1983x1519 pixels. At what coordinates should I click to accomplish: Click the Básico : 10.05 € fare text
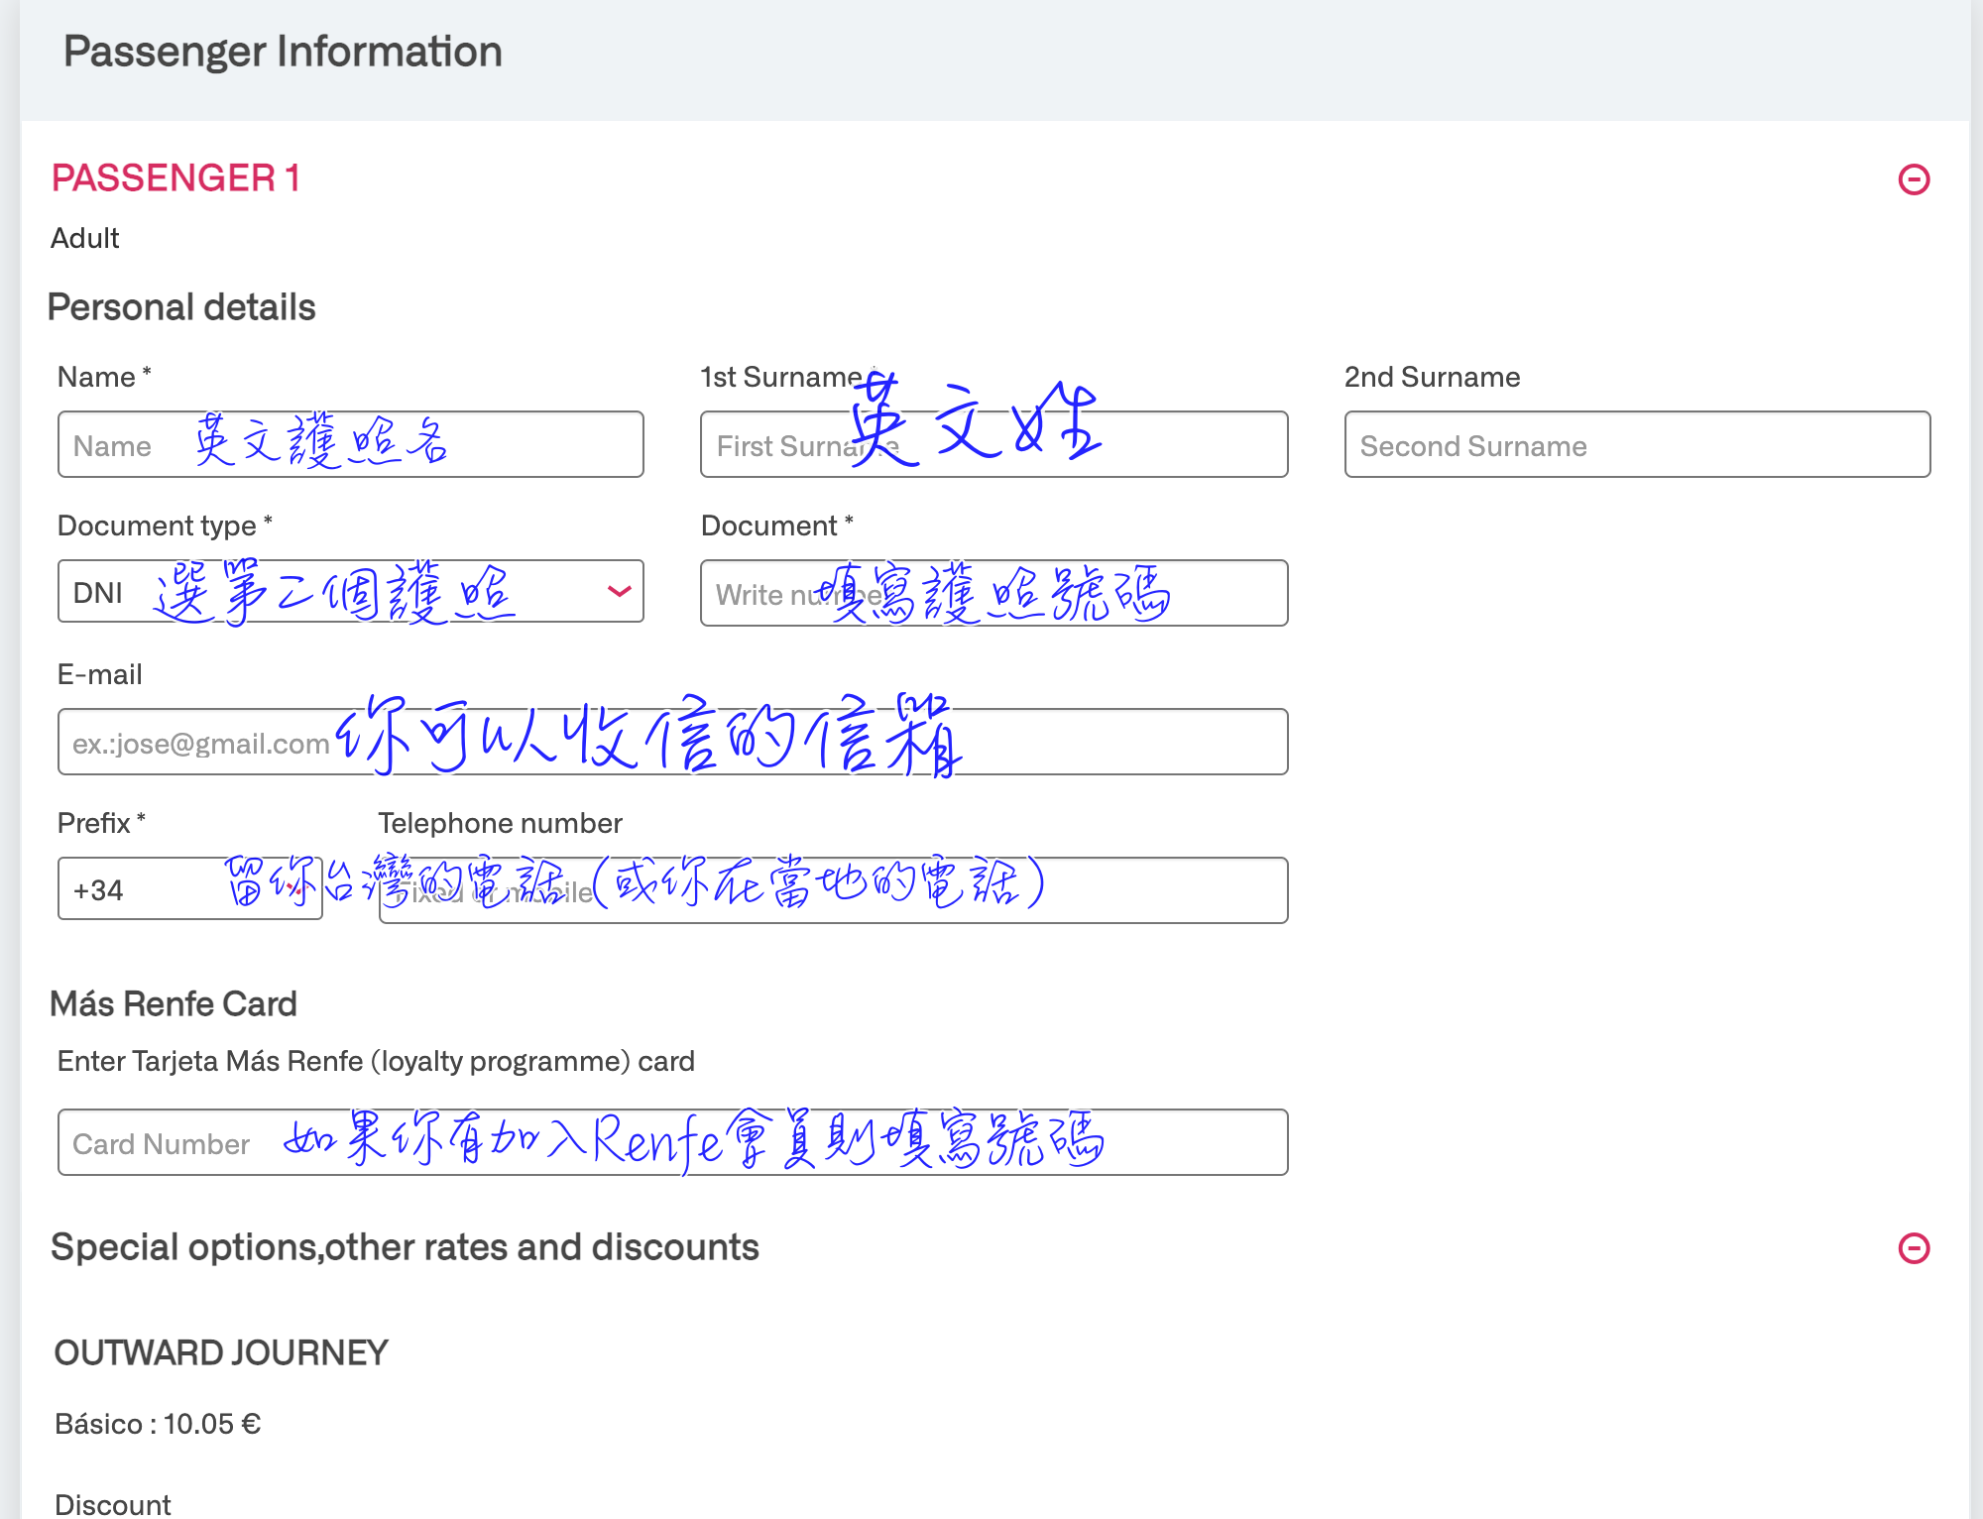[x=158, y=1424]
